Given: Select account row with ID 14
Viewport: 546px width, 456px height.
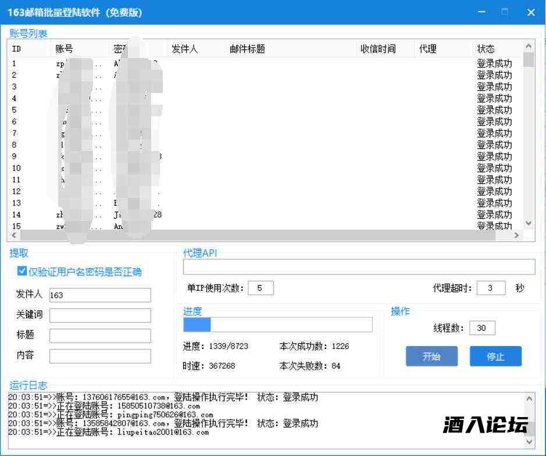Looking at the screenshot, I should pyautogui.click(x=265, y=215).
